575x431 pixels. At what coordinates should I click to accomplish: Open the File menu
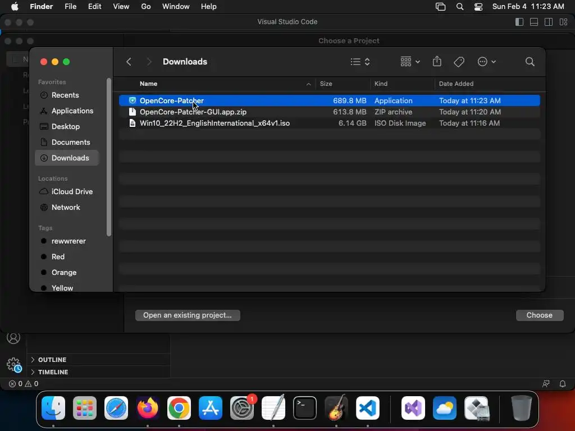[70, 7]
